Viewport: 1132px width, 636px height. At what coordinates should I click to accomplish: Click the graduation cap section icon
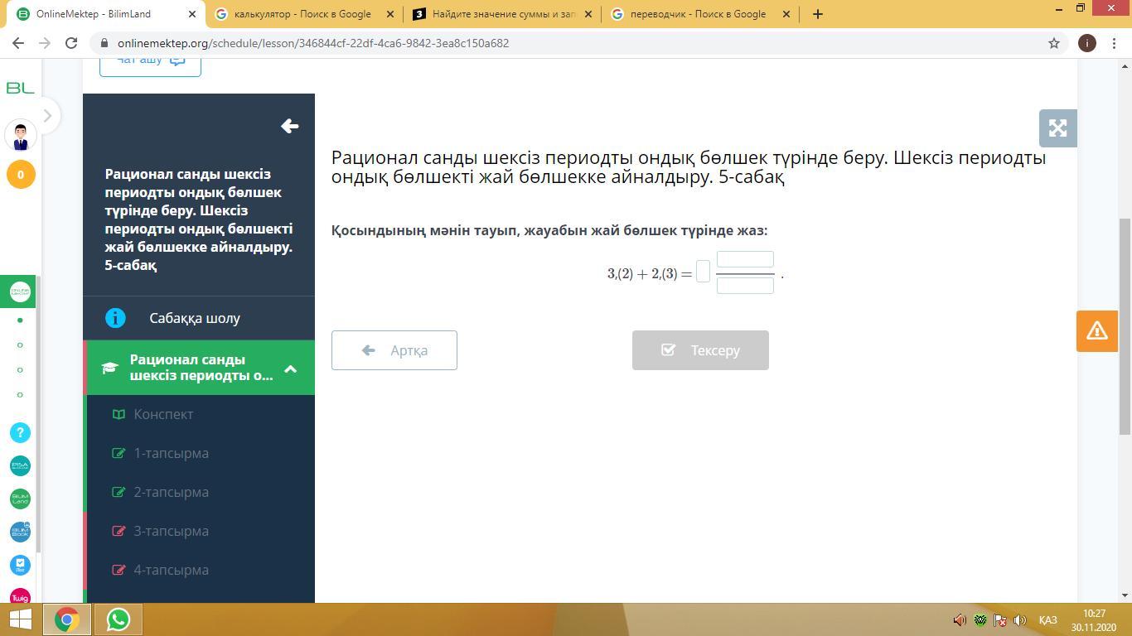pos(109,368)
